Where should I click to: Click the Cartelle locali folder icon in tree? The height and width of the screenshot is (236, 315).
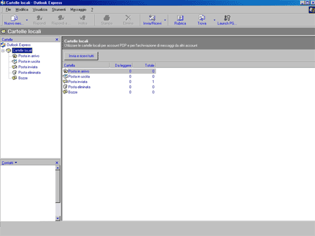coord(9,50)
